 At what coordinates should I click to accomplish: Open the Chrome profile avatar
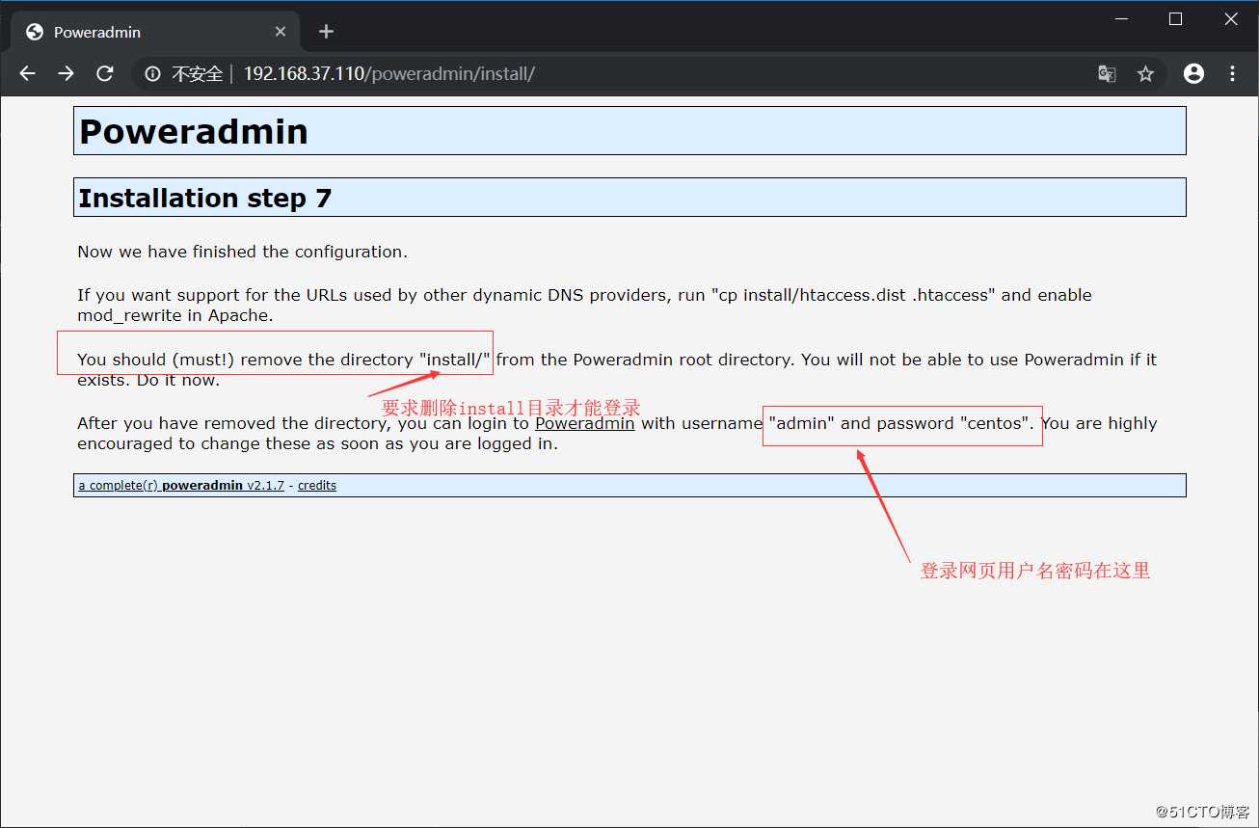click(x=1193, y=73)
